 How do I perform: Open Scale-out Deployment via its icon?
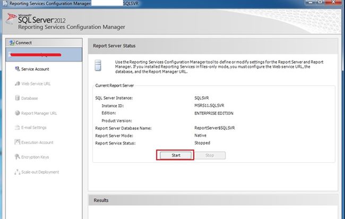pos(17,172)
